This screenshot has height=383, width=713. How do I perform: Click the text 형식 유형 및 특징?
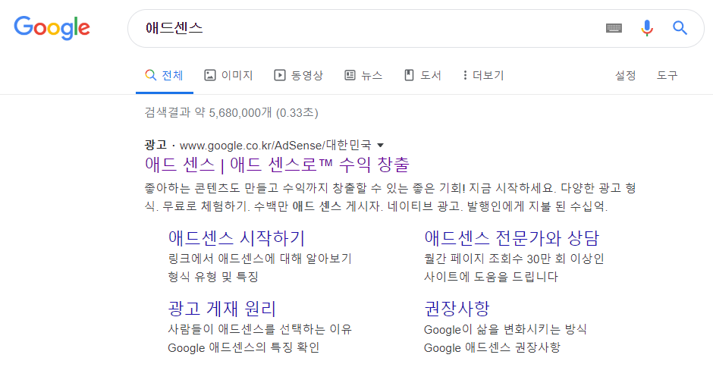pos(213,277)
